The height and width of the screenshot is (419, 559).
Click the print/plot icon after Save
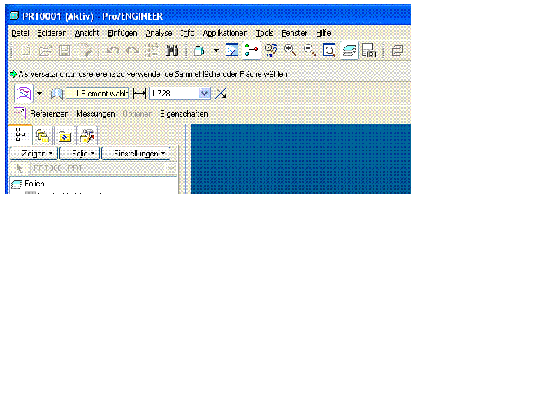pos(85,50)
